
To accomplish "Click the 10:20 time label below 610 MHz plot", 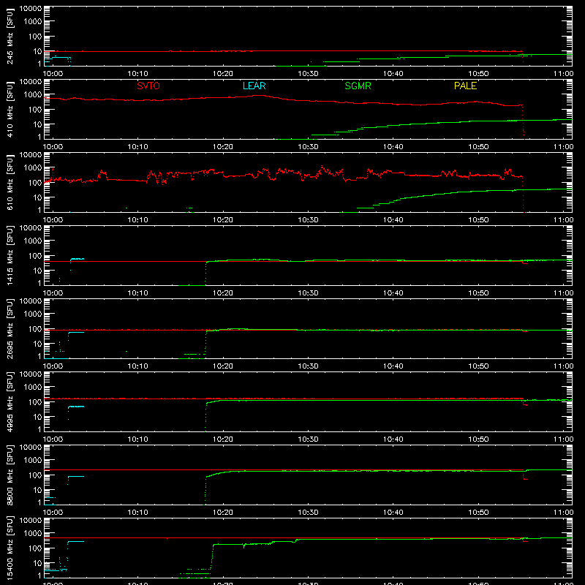I will tap(223, 220).
